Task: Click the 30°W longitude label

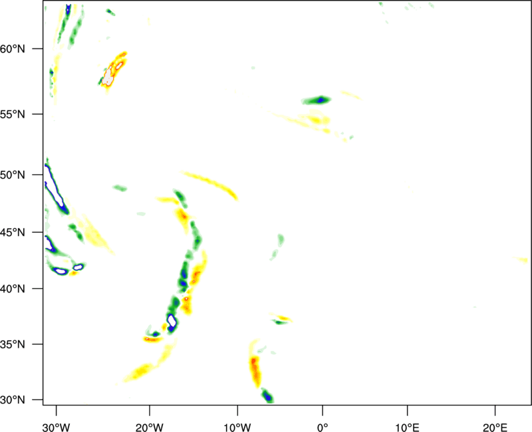Action: coord(57,427)
